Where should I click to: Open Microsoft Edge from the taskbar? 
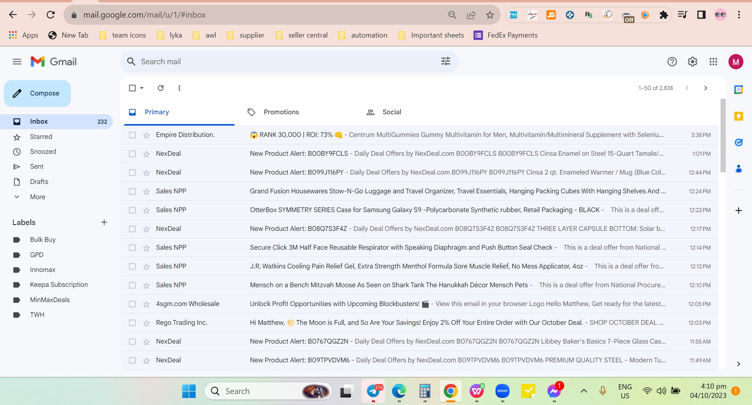399,391
